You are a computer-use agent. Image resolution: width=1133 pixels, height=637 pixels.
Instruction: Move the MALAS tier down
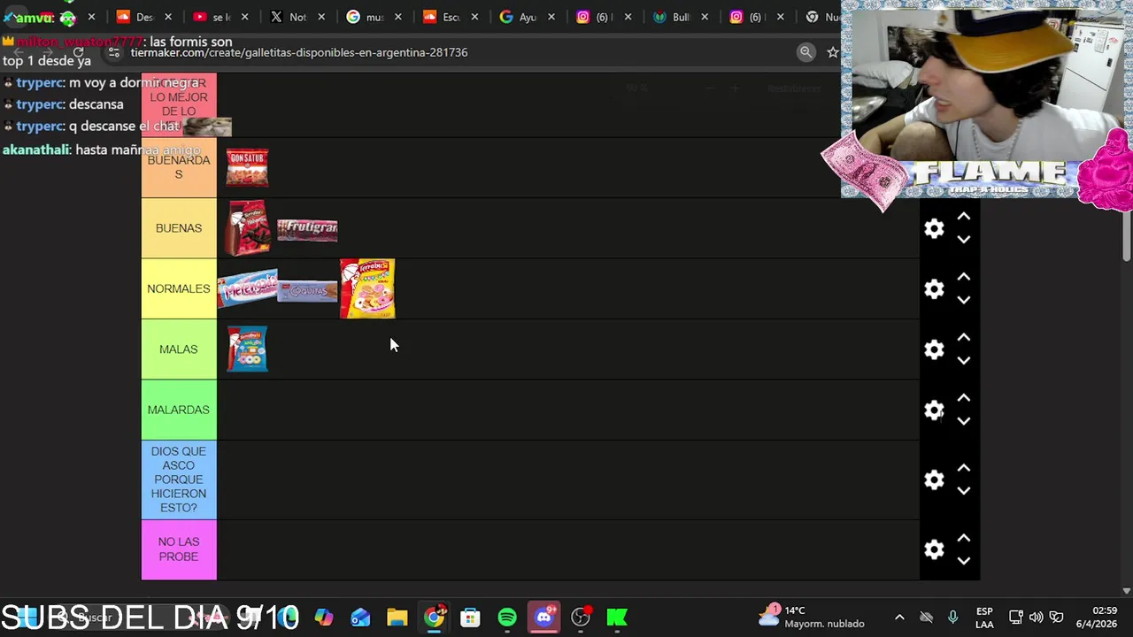coord(964,361)
